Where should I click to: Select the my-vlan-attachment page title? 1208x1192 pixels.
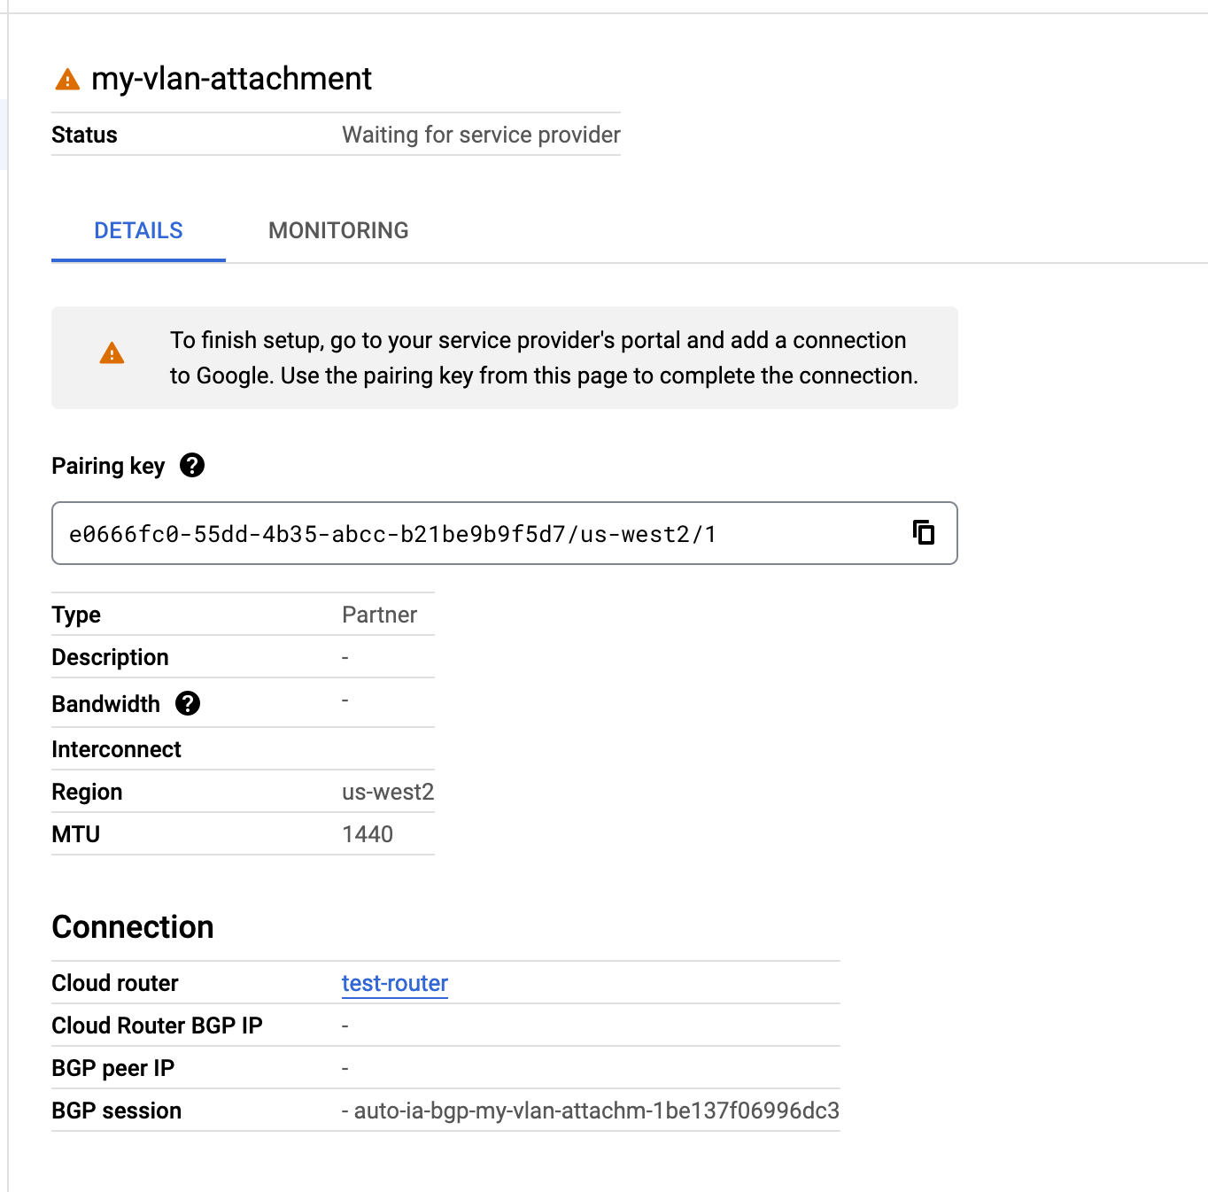(232, 79)
